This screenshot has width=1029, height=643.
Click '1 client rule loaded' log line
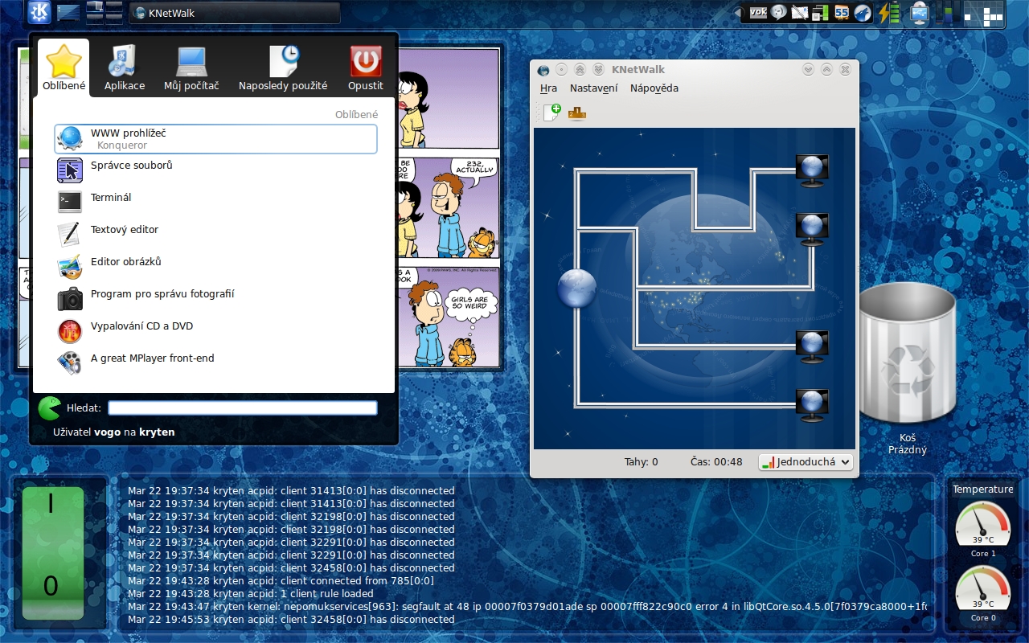(250, 594)
